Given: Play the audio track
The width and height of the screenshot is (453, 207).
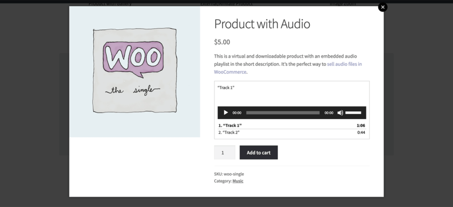Looking at the screenshot, I should point(226,112).
